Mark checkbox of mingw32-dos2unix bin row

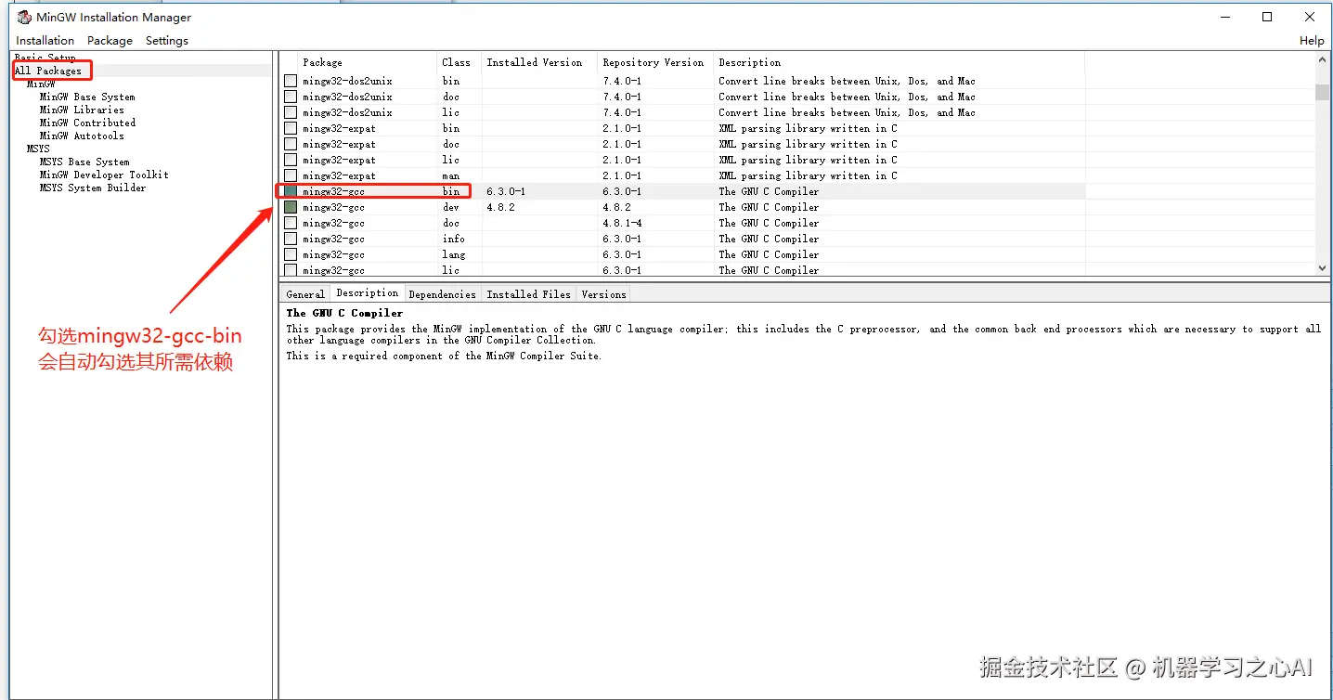click(291, 81)
